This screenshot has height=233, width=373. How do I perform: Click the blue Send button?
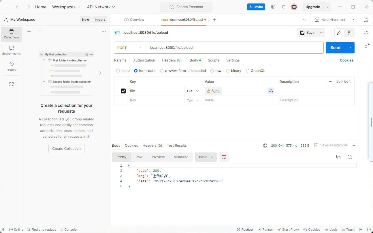(x=335, y=48)
